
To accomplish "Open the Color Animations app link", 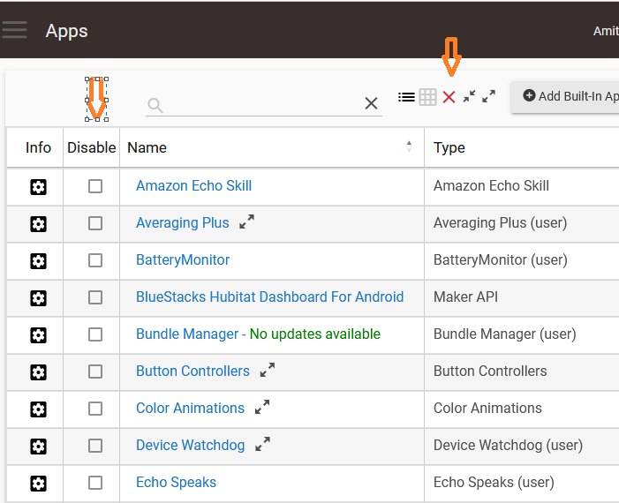I will 190,408.
